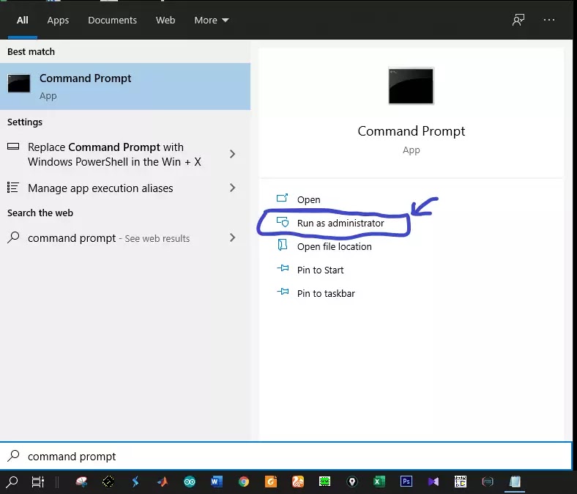
Task: Click the checkered pattern taskbar icon
Action: coord(461,482)
